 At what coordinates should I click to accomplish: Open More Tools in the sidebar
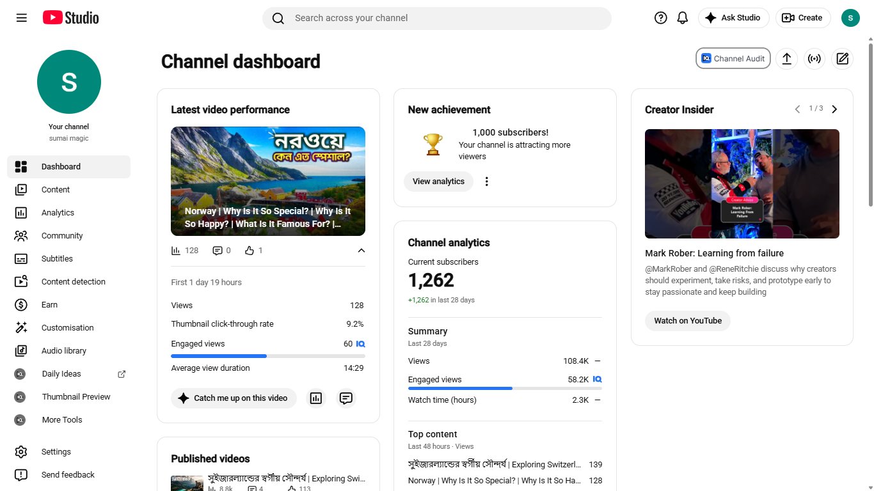coord(69,420)
